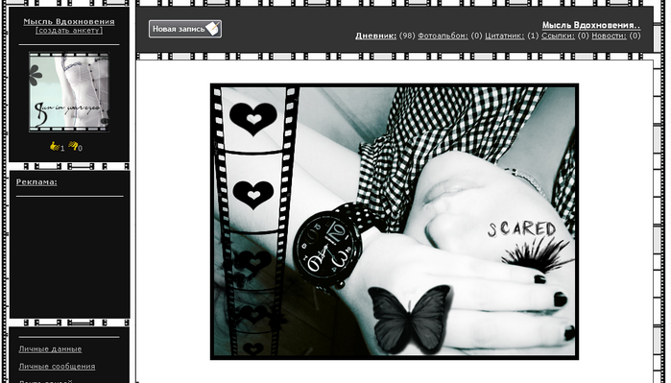Click the 'Мысль Вдохновения..' header title link
This screenshot has height=383, width=671.
[x=591, y=25]
